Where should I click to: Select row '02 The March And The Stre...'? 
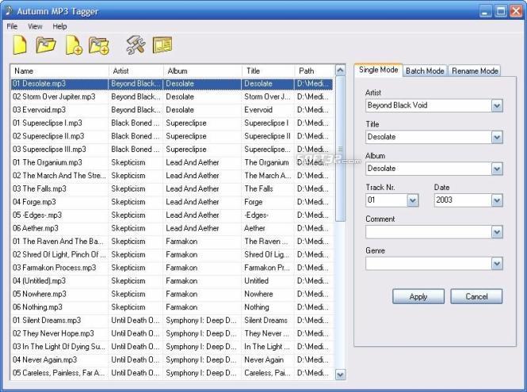click(x=172, y=176)
